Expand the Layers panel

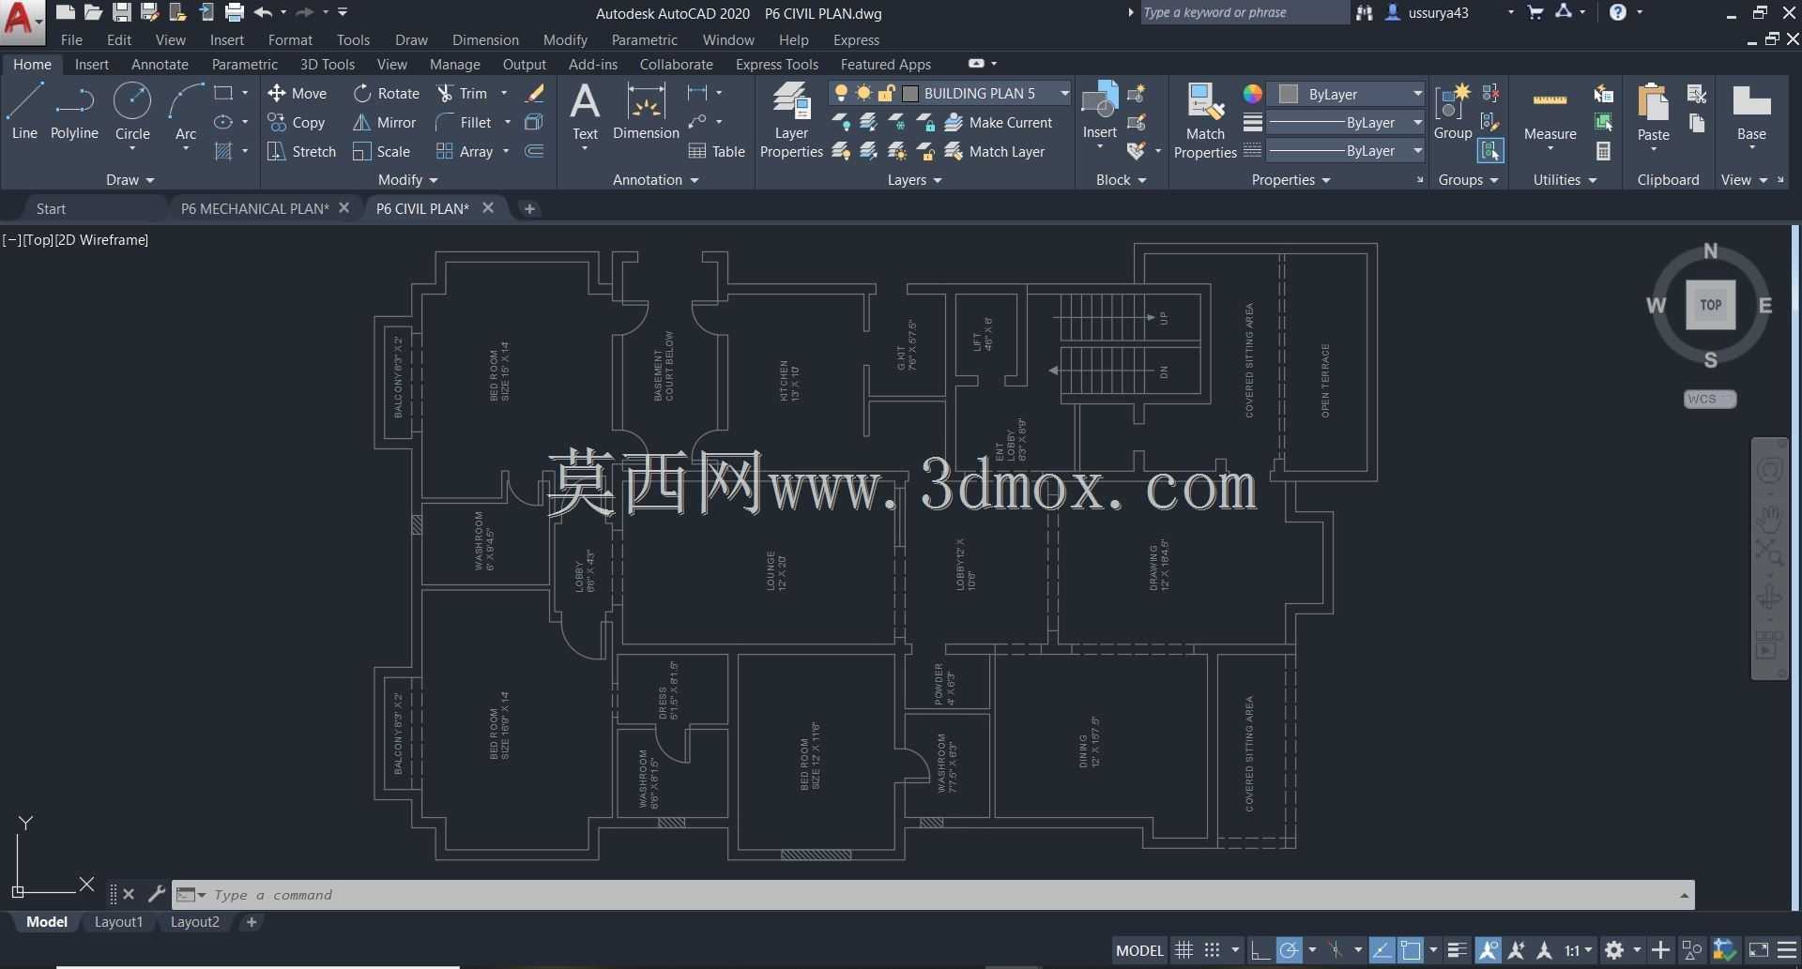coord(914,179)
